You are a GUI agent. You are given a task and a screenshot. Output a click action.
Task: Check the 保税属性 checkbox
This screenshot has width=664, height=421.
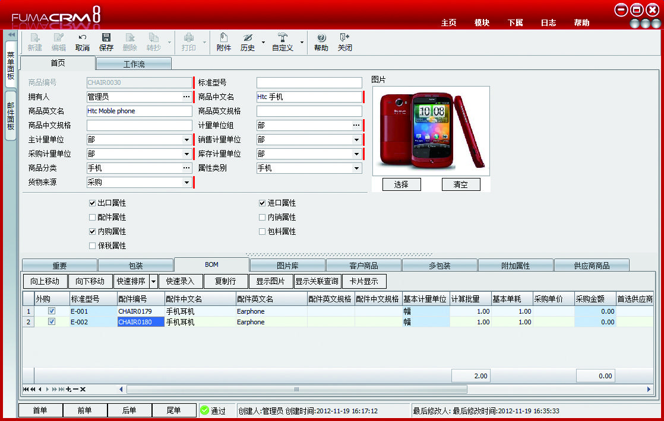coord(92,245)
